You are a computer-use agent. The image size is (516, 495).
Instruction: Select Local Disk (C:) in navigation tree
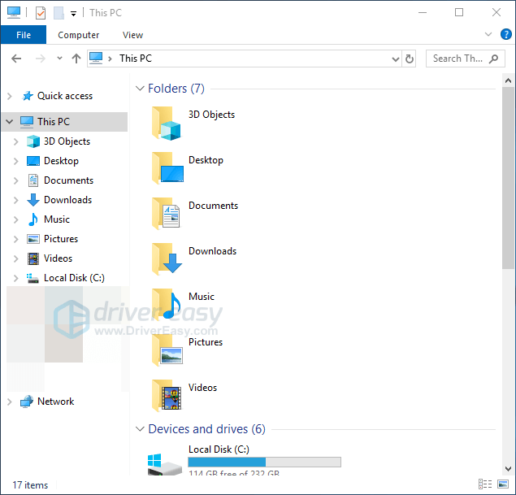(74, 278)
